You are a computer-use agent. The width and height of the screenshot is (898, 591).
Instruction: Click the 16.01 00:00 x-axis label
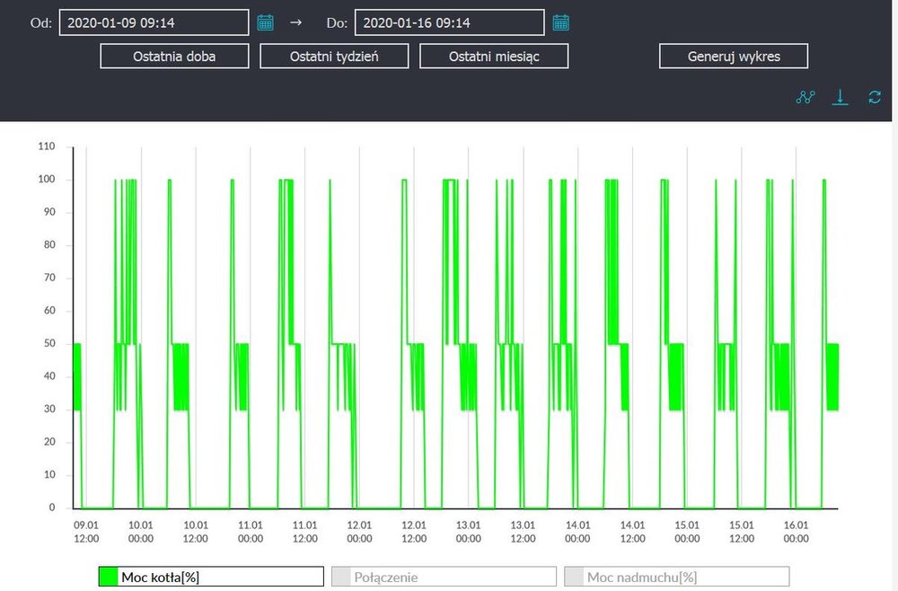tap(797, 532)
